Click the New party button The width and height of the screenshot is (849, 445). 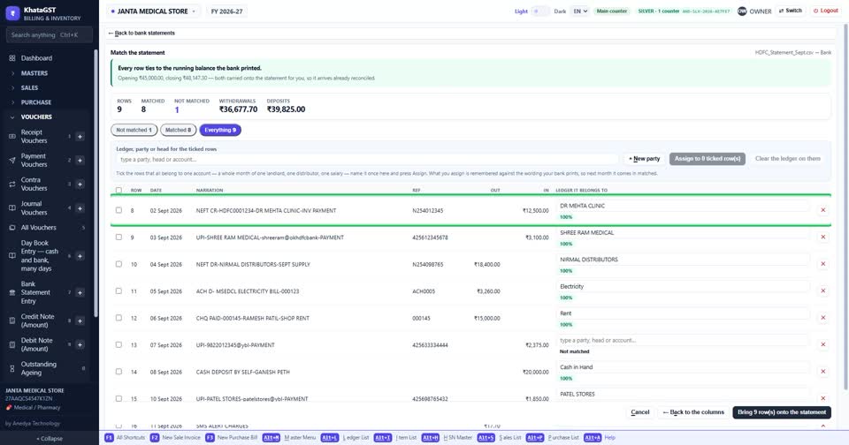click(645, 158)
